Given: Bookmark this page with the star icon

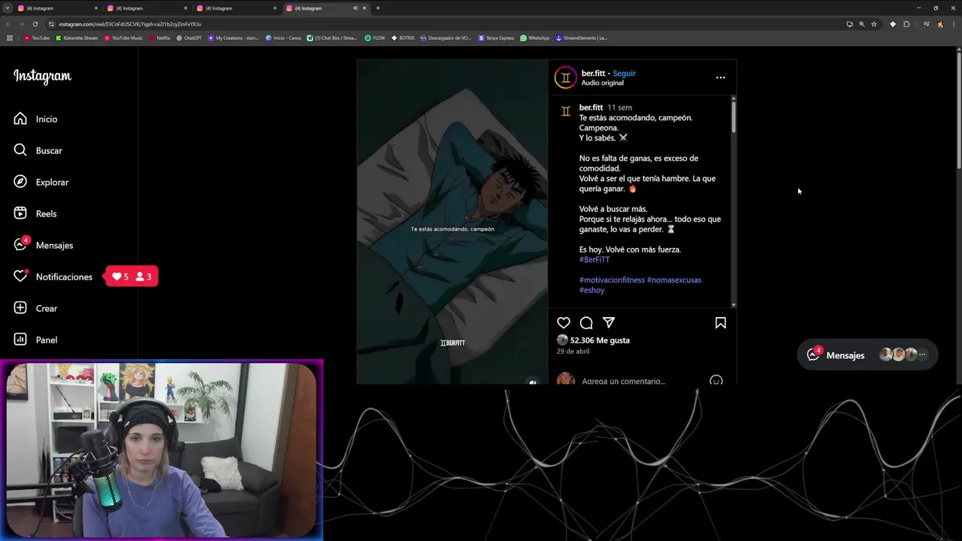Looking at the screenshot, I should [874, 24].
